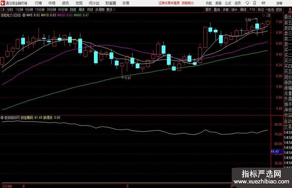Click the 画线 draw line button
The height and width of the screenshot is (188, 292).
[x=243, y=10]
